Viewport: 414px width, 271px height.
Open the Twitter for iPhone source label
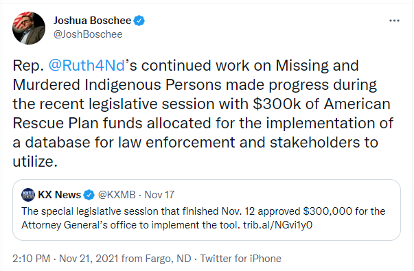click(240, 259)
